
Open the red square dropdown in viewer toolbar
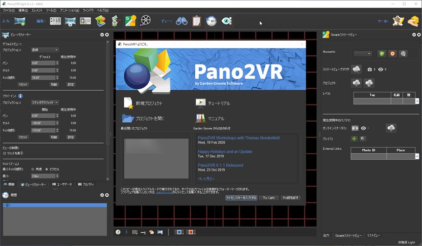point(191,232)
